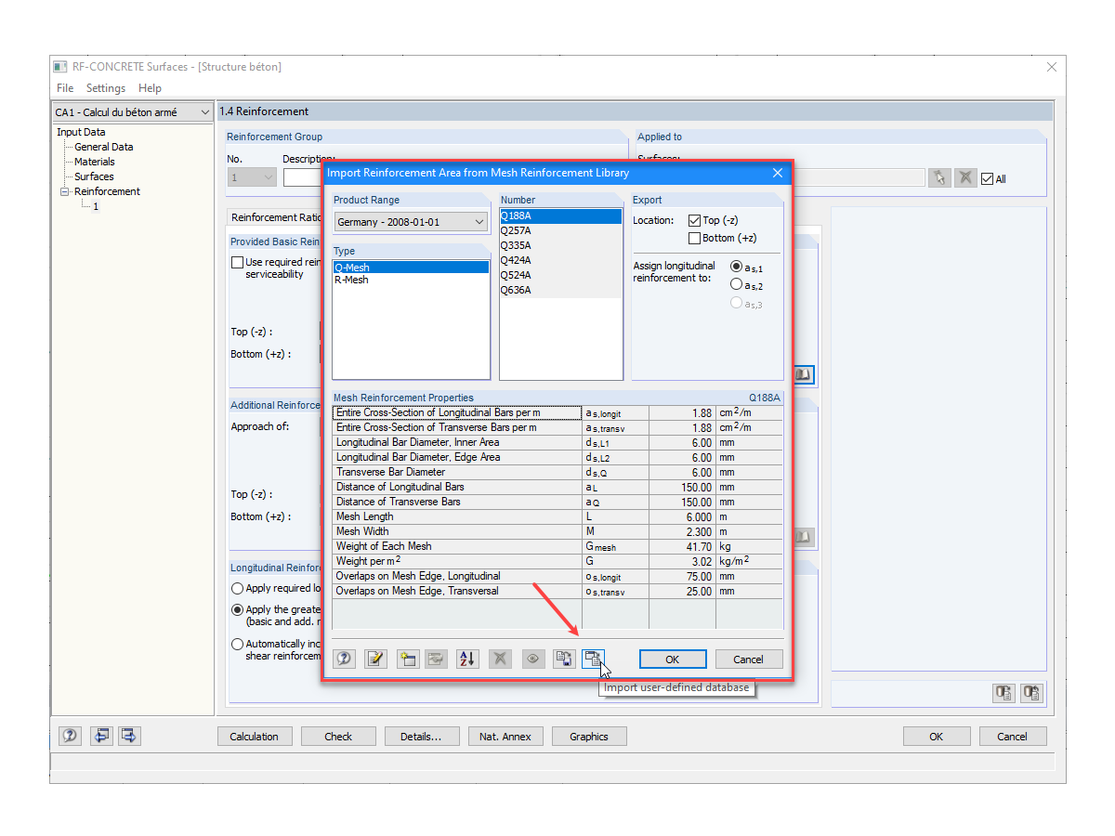
Task: Open help in the mesh library dialog
Action: pos(344,659)
